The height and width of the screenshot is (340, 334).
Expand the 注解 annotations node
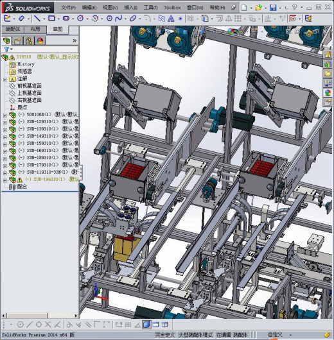5,80
